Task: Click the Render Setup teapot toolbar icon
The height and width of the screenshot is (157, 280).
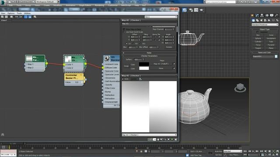Action: coord(191,10)
